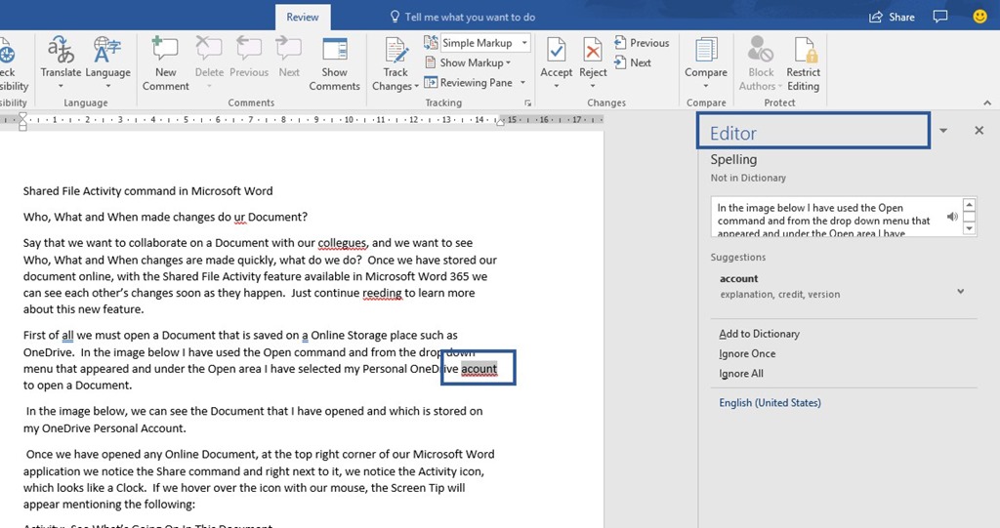Viewport: 1000px width, 528px height.
Task: Open the Tracking group dialog launcher
Action: click(x=527, y=102)
